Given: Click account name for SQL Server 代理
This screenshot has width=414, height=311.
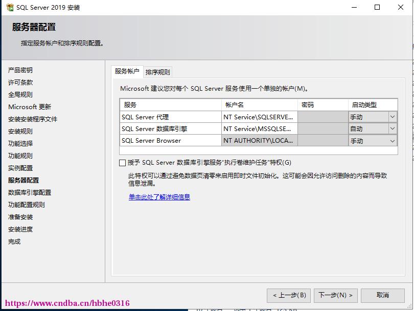Looking at the screenshot, I should (x=259, y=117).
